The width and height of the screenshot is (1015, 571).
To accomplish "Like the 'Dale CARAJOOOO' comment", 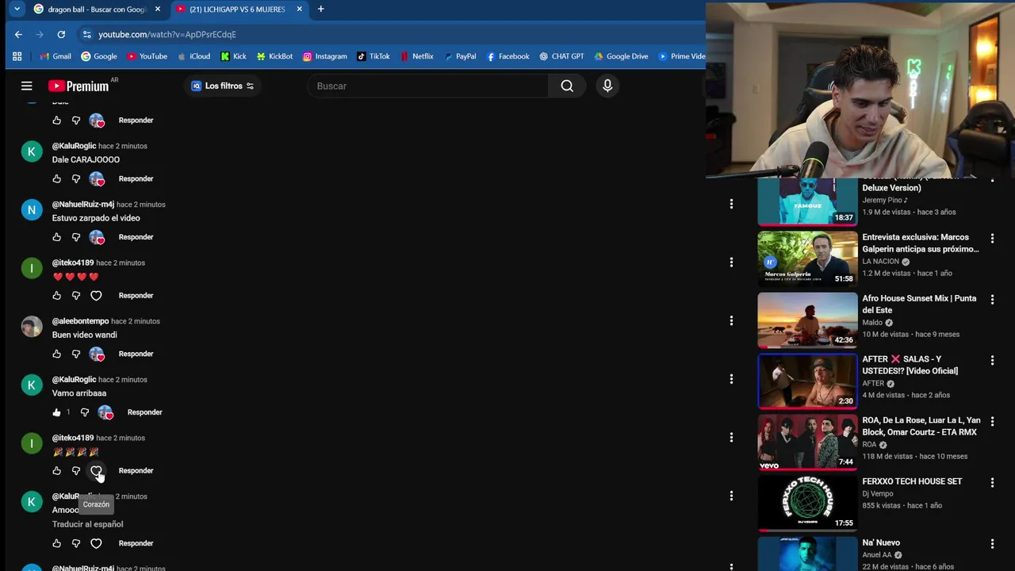I will (56, 178).
